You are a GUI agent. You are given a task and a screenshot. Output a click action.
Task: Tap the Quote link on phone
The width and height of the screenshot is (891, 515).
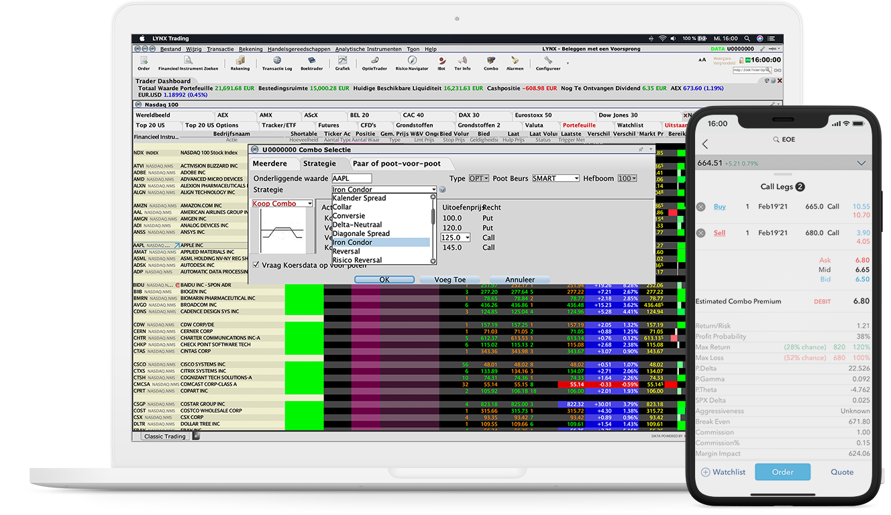pyautogui.click(x=842, y=472)
